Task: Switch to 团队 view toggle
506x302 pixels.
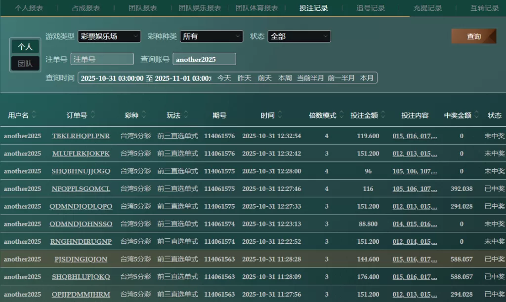Action: [x=25, y=63]
